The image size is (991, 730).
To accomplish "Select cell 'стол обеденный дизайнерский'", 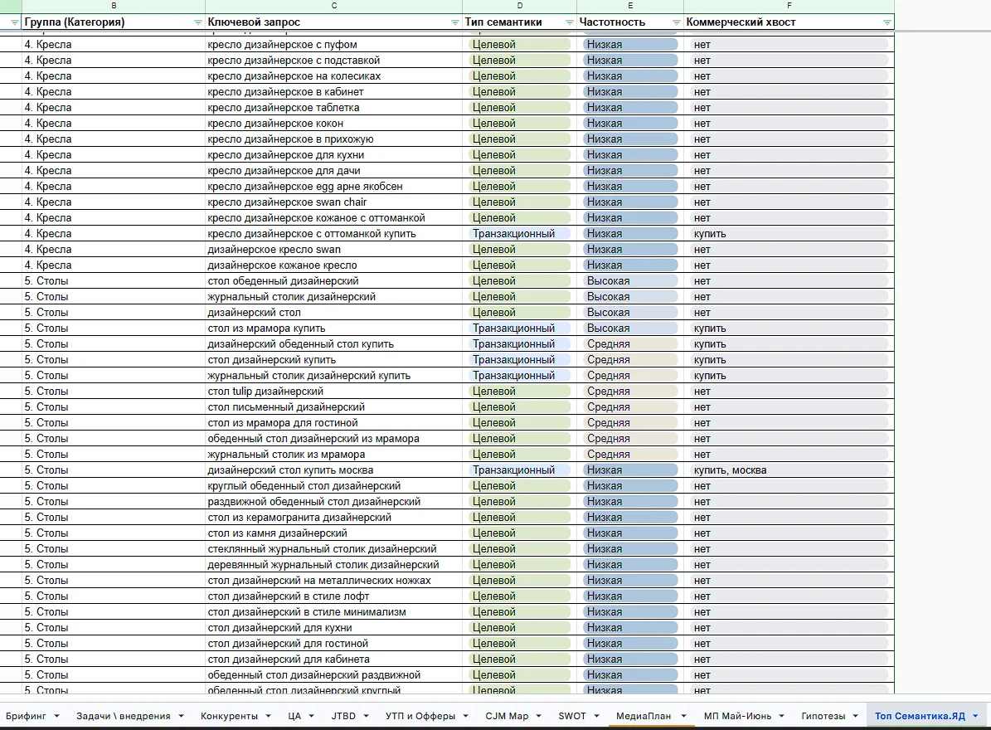I will (333, 281).
